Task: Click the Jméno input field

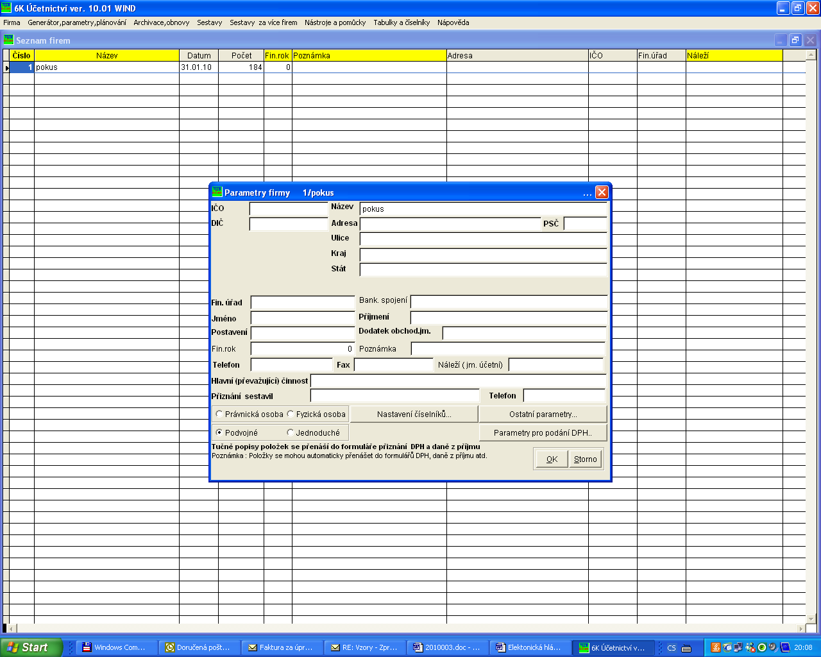Action: click(x=303, y=318)
